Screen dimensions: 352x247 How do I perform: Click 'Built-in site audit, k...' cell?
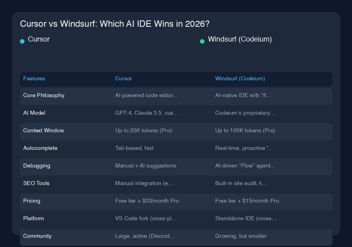click(241, 183)
